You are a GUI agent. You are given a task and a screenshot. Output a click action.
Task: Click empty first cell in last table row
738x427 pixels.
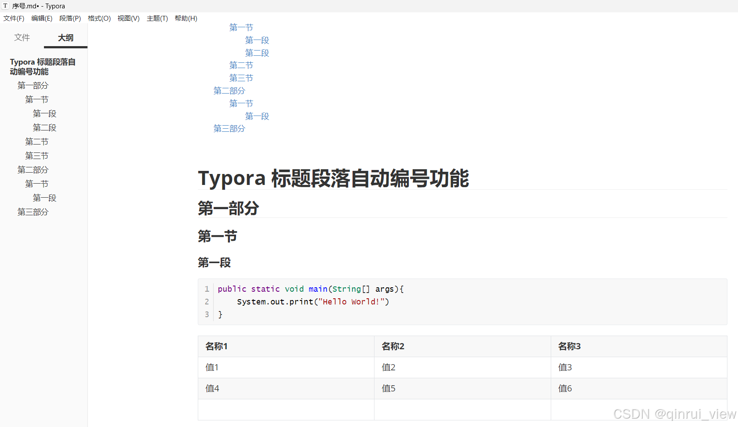click(x=286, y=410)
